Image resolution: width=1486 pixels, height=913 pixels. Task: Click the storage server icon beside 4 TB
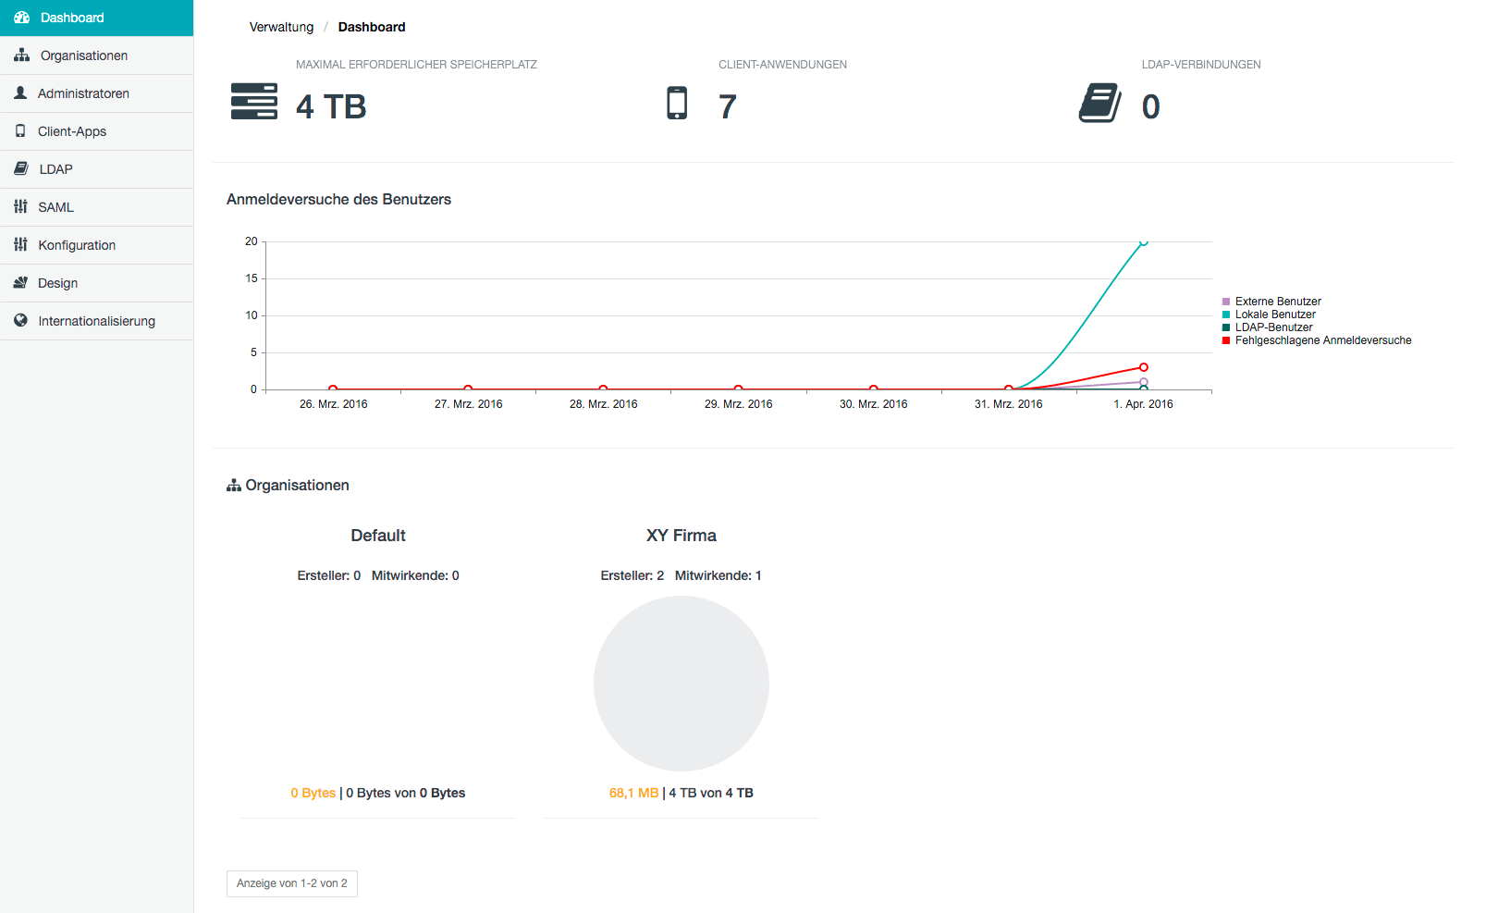(x=254, y=102)
